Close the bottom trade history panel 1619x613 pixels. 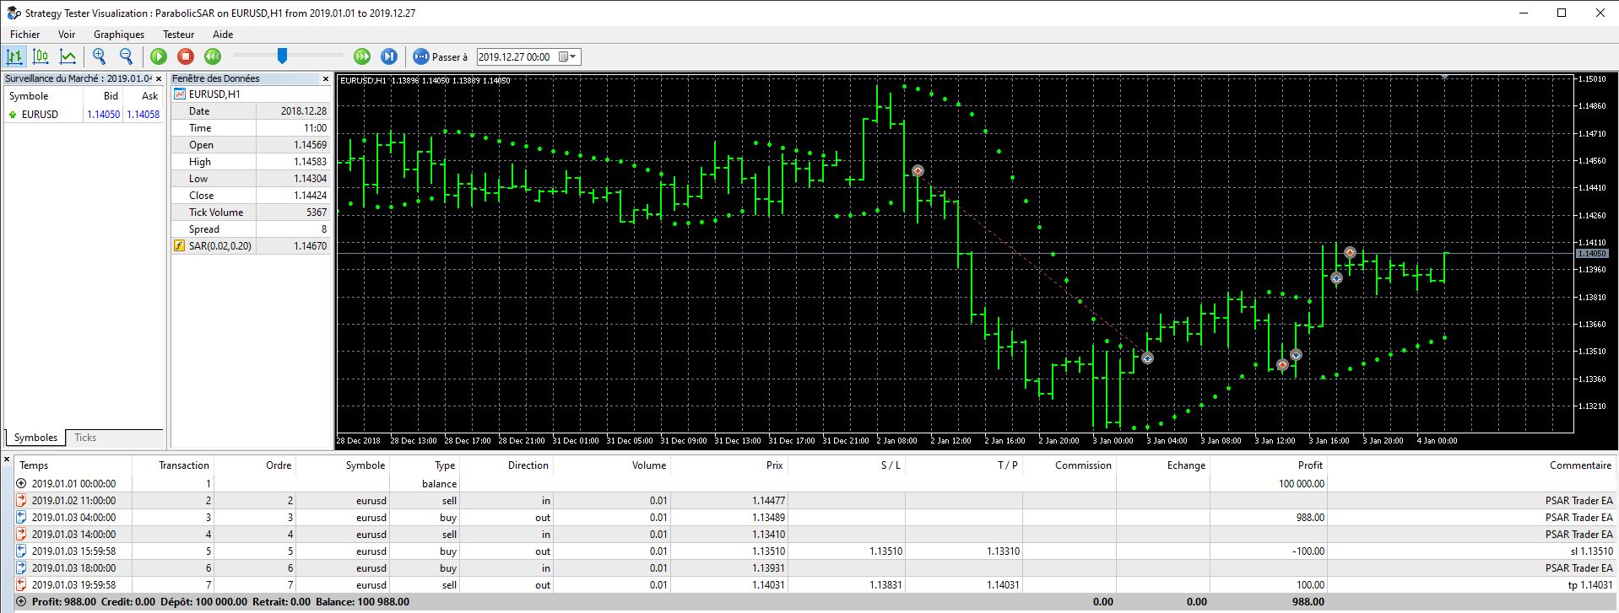[7, 460]
